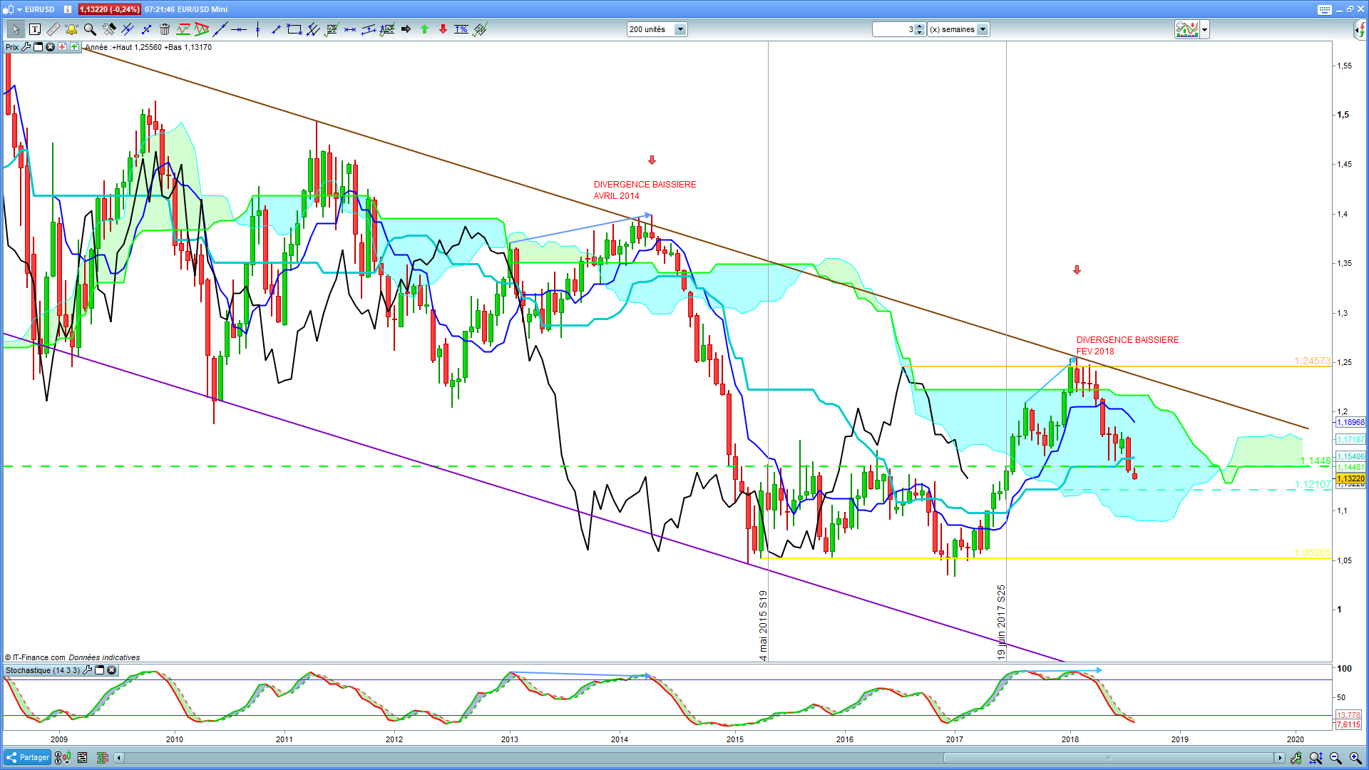The height and width of the screenshot is (770, 1369).
Task: Click the Partager share button
Action: pos(28,758)
